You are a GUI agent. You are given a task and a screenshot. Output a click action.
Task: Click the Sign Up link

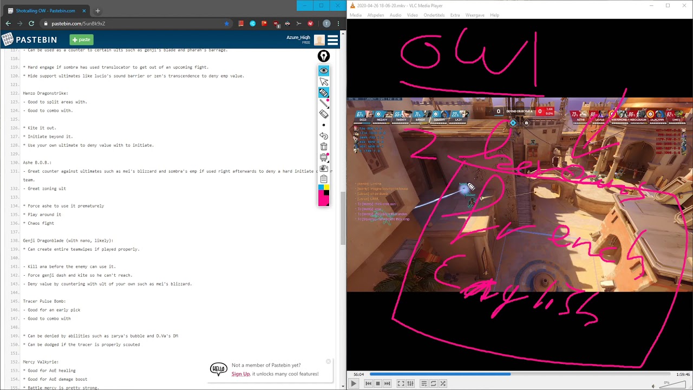pos(241,374)
